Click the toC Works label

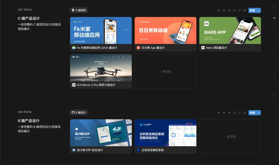tap(25, 10)
